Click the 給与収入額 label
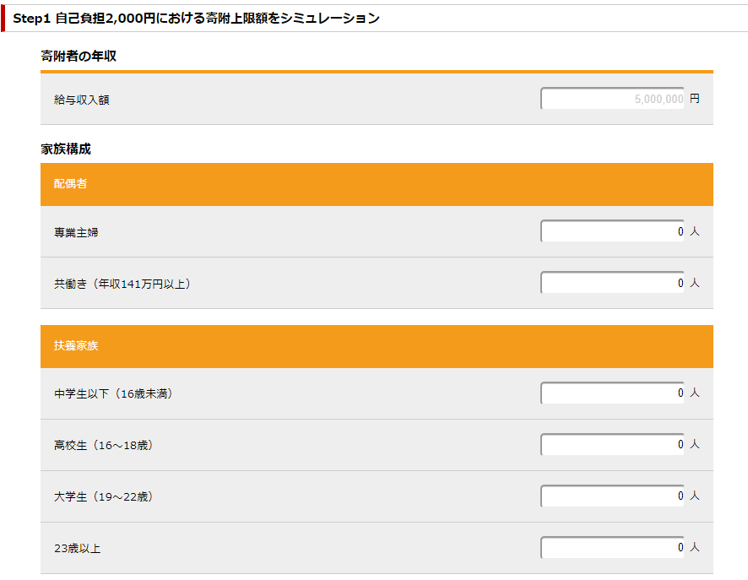 coord(82,100)
